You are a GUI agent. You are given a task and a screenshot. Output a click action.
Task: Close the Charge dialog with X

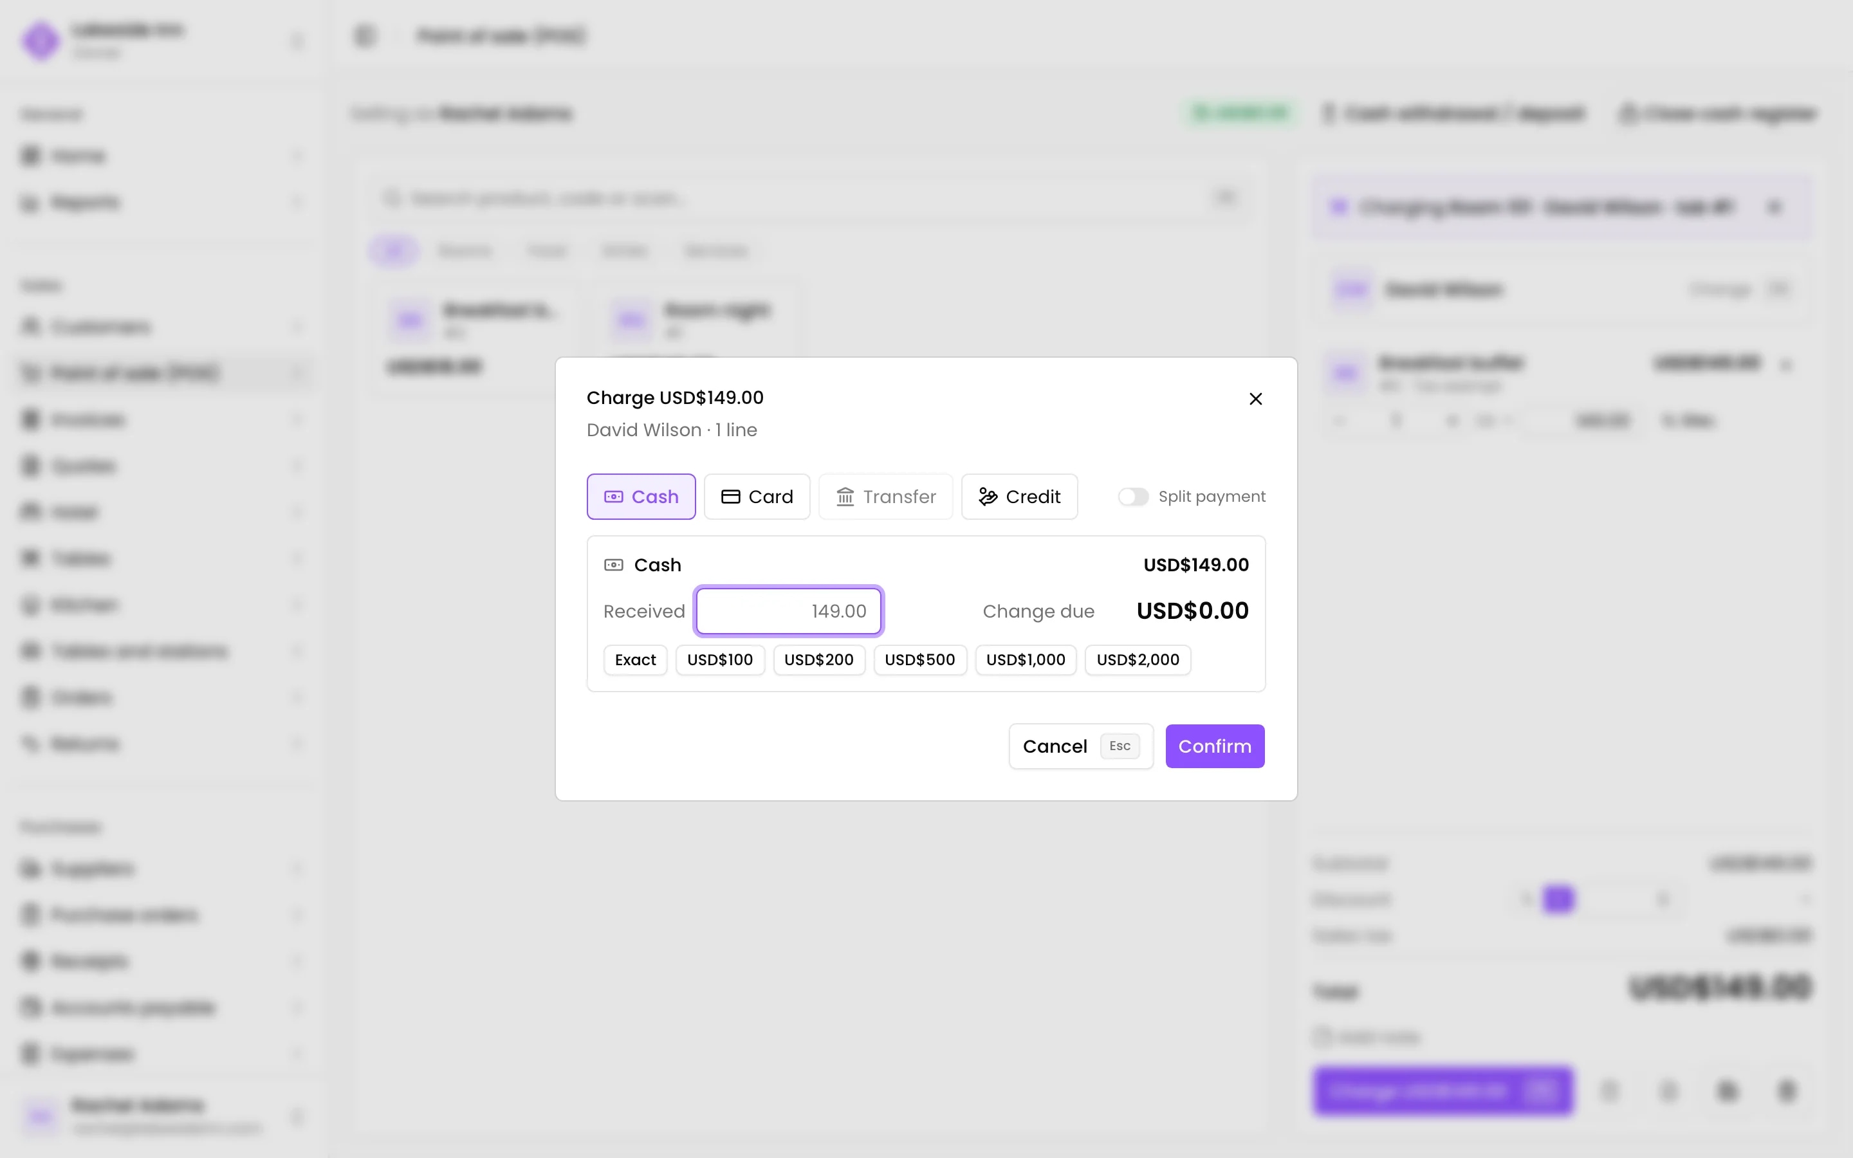1255,398
